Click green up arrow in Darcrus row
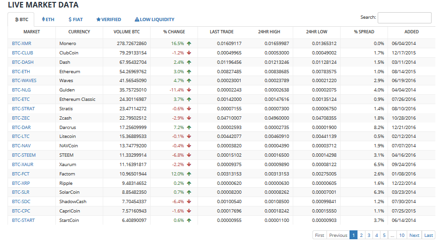This screenshot has height=243, width=441. click(189, 127)
